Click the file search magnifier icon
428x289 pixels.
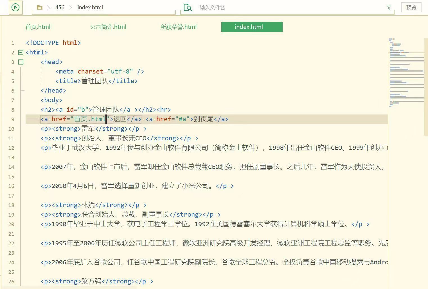click(x=188, y=8)
